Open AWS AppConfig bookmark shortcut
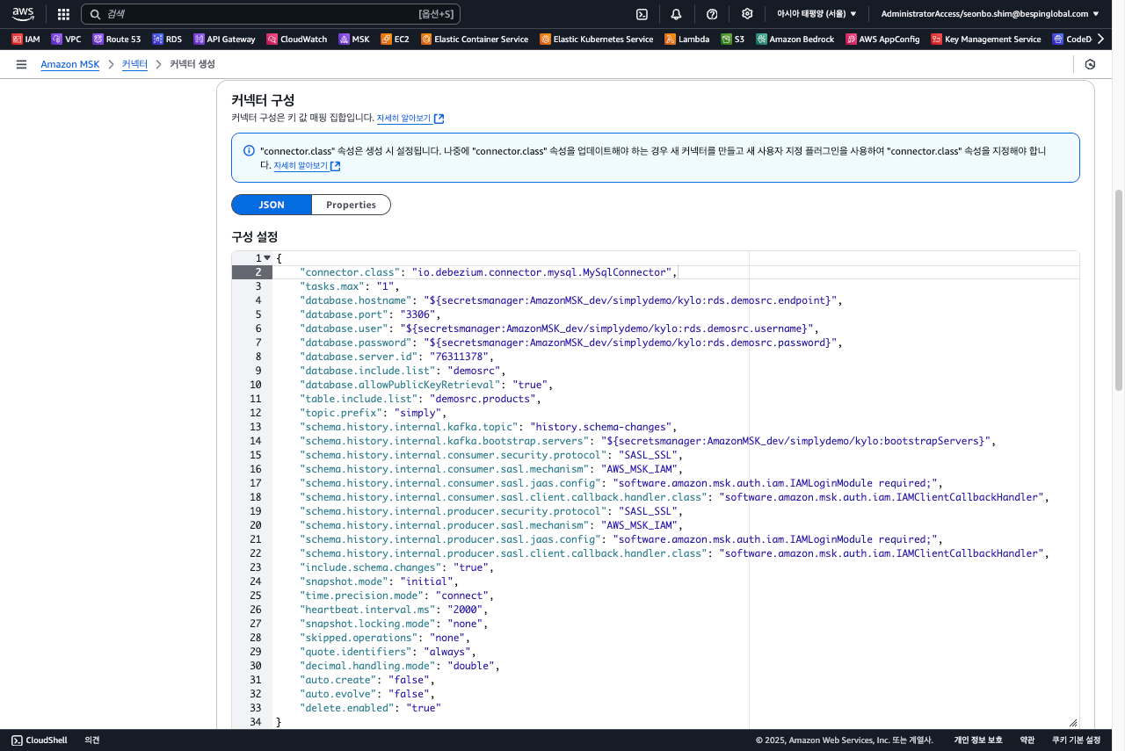The height and width of the screenshot is (751, 1125). tap(883, 39)
